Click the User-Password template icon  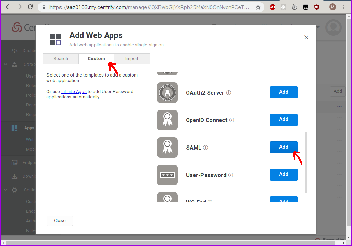tap(167, 175)
